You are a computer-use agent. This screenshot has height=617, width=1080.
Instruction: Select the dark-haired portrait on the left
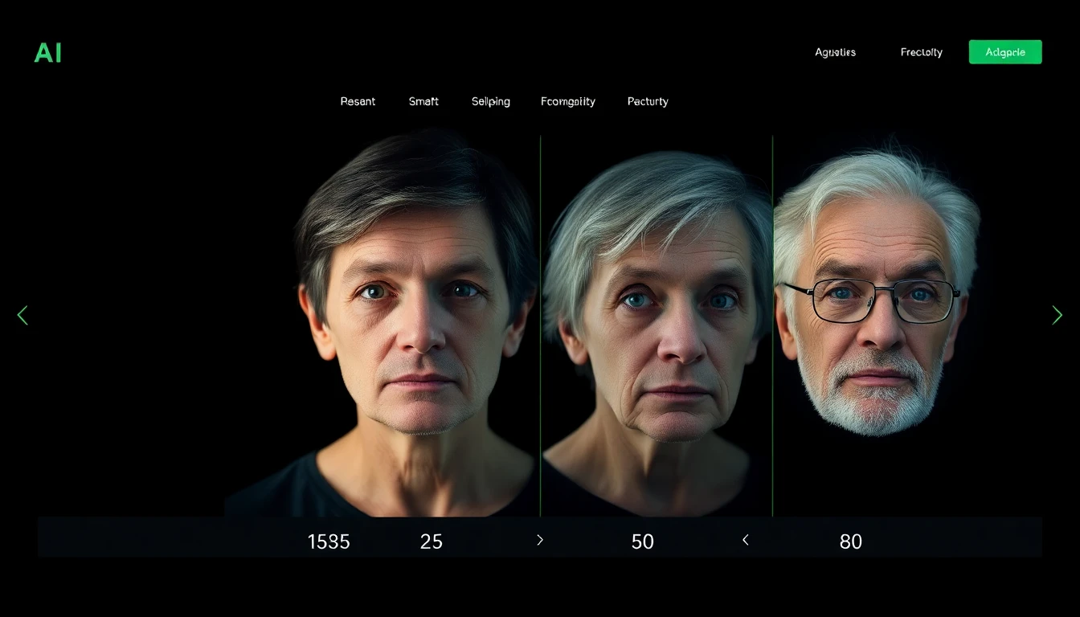[414, 321]
